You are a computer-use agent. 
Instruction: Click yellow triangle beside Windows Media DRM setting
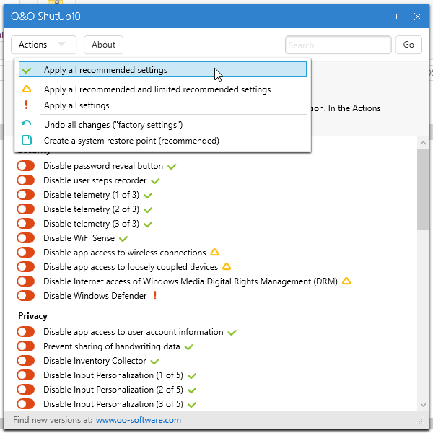[346, 281]
